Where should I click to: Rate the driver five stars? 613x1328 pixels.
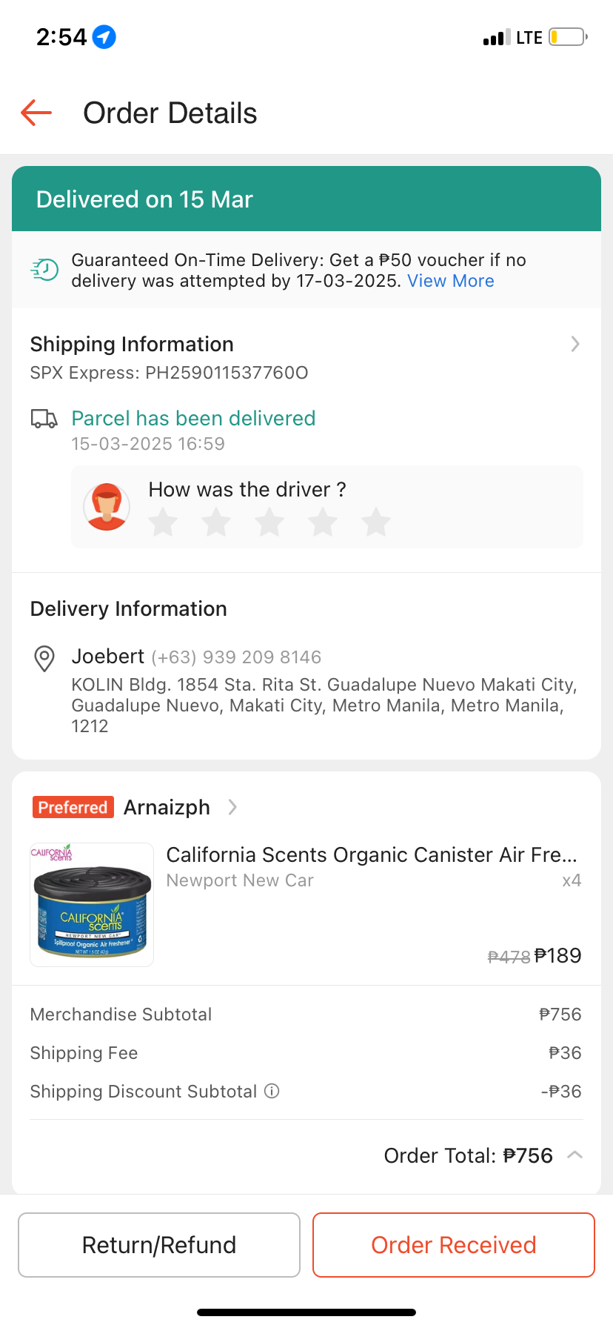point(376,522)
